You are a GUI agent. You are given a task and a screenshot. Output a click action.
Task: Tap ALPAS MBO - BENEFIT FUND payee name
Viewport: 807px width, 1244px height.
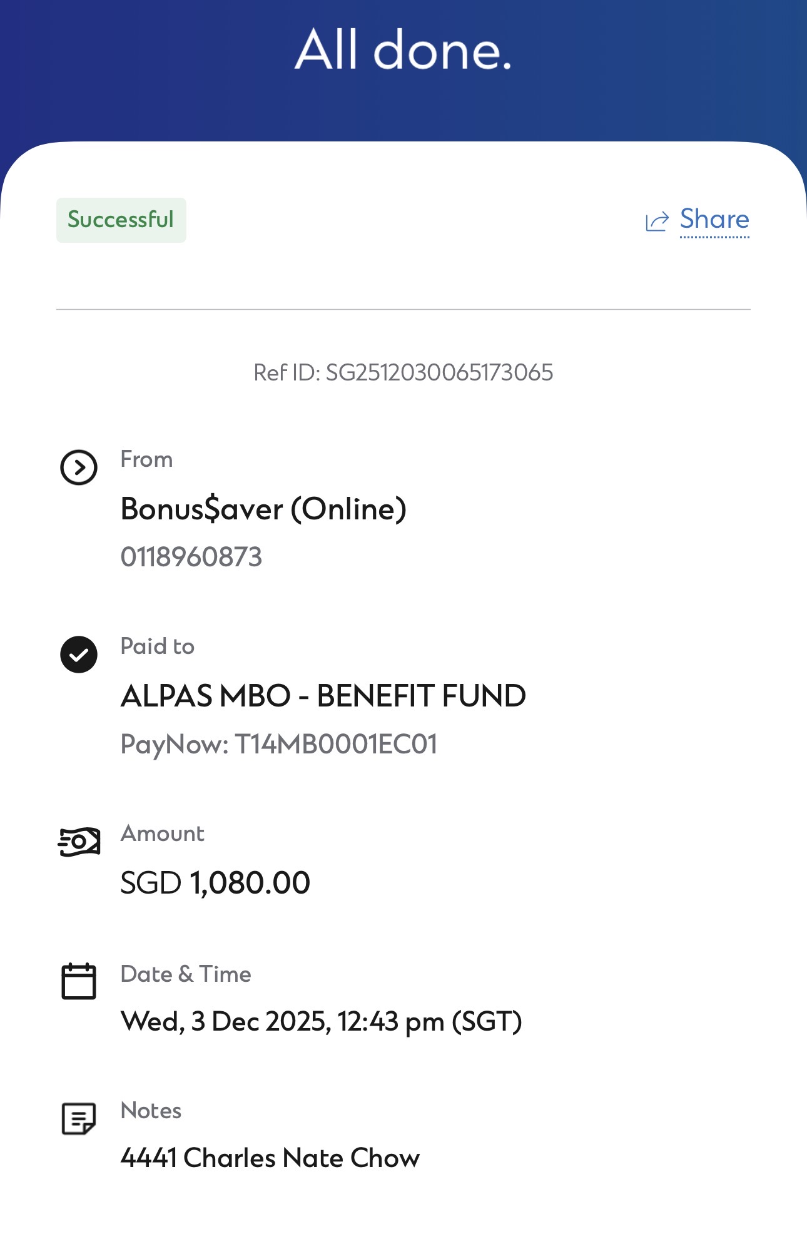(x=323, y=696)
